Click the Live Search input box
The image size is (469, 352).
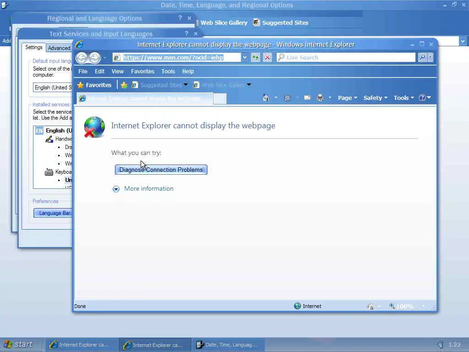(346, 57)
